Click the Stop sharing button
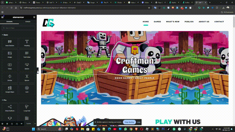 point(129,122)
